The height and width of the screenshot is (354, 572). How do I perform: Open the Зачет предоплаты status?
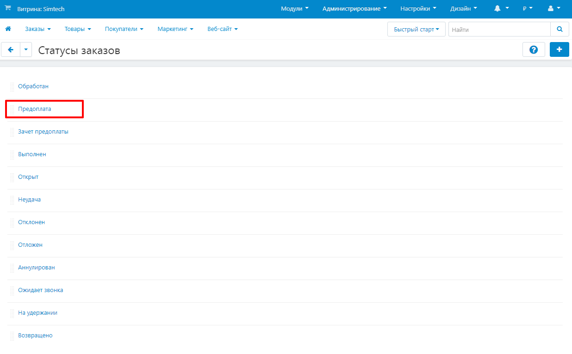[43, 132]
